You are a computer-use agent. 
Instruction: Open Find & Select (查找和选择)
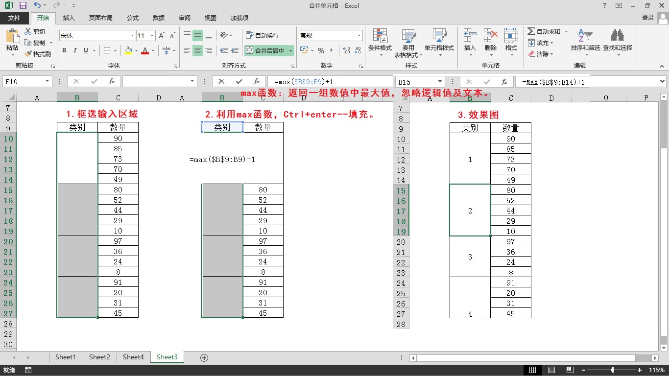point(618,43)
